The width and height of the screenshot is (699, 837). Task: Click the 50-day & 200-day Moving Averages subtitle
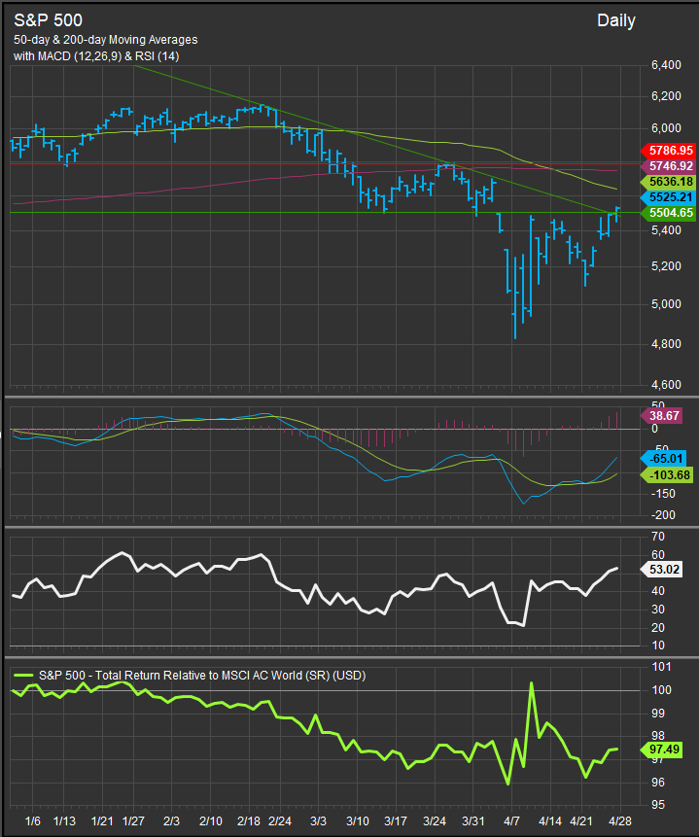coord(106,40)
